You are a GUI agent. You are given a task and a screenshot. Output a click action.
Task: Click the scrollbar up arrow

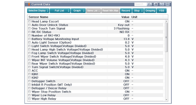pos(166,21)
